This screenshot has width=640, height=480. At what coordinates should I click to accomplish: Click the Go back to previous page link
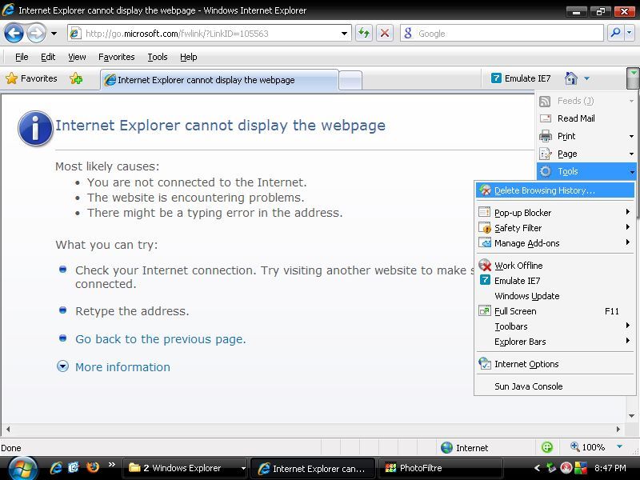(x=159, y=338)
